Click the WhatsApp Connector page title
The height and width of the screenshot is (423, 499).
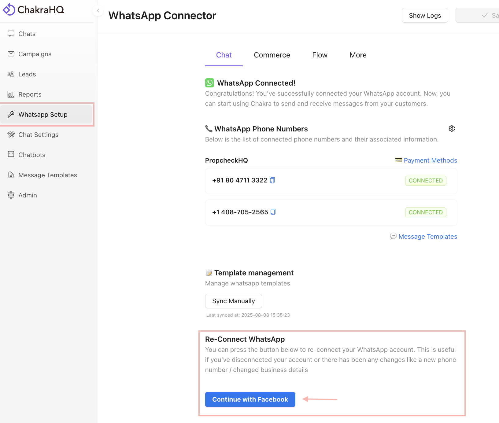[x=162, y=15]
